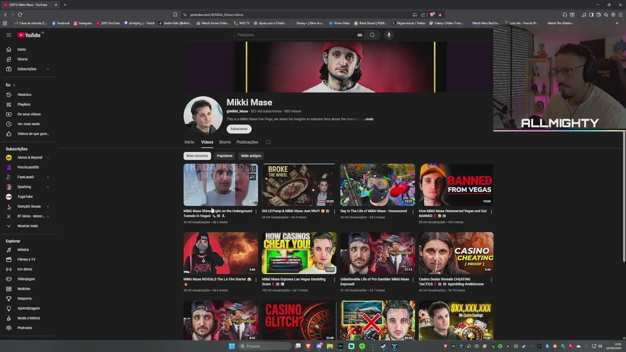
Task: Open Ver mais tarde list
Action: coord(28,124)
